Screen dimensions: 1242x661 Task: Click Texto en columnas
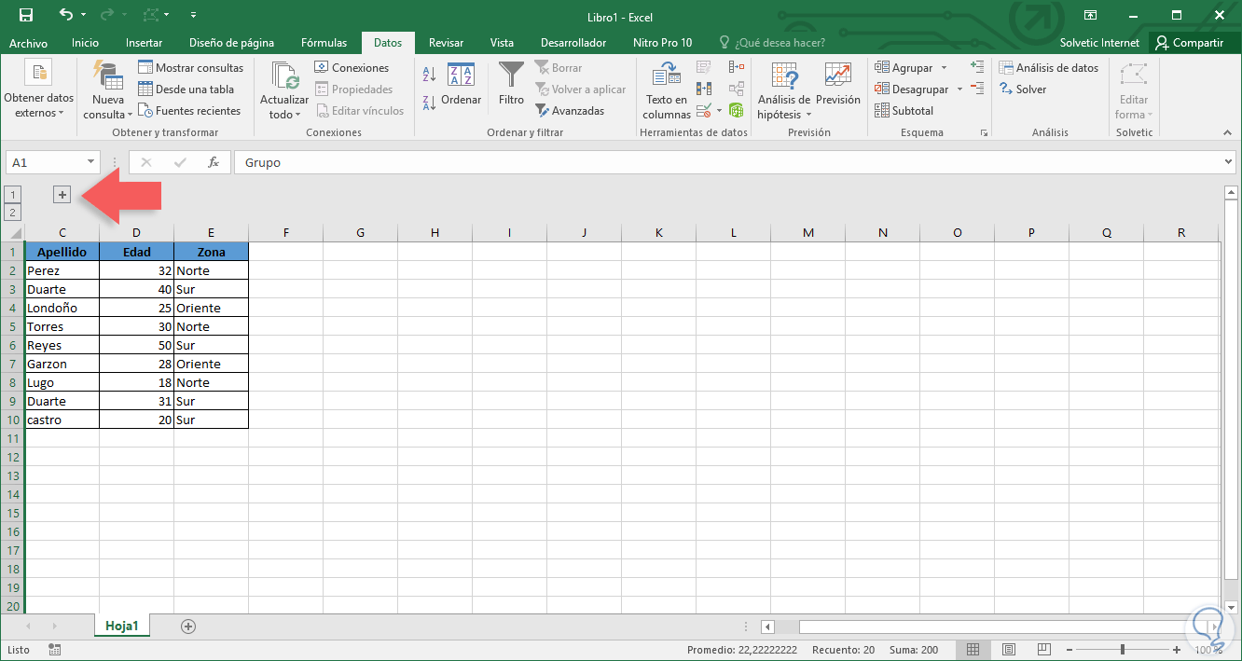click(x=667, y=90)
